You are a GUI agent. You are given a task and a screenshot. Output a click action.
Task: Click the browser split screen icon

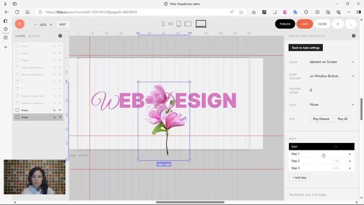[x=317, y=12]
